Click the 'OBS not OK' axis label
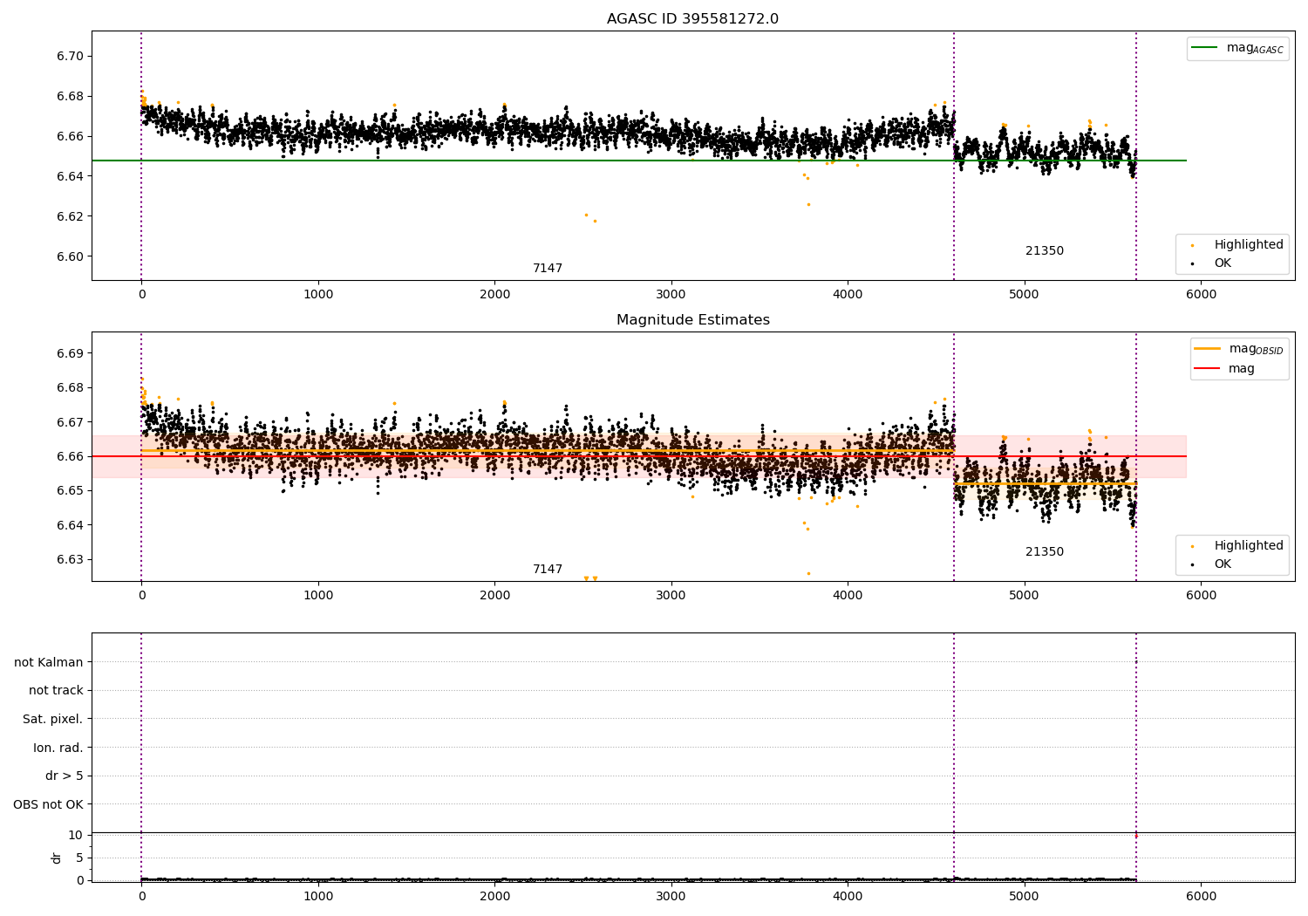This screenshot has height=916, width=1308. tap(48, 805)
